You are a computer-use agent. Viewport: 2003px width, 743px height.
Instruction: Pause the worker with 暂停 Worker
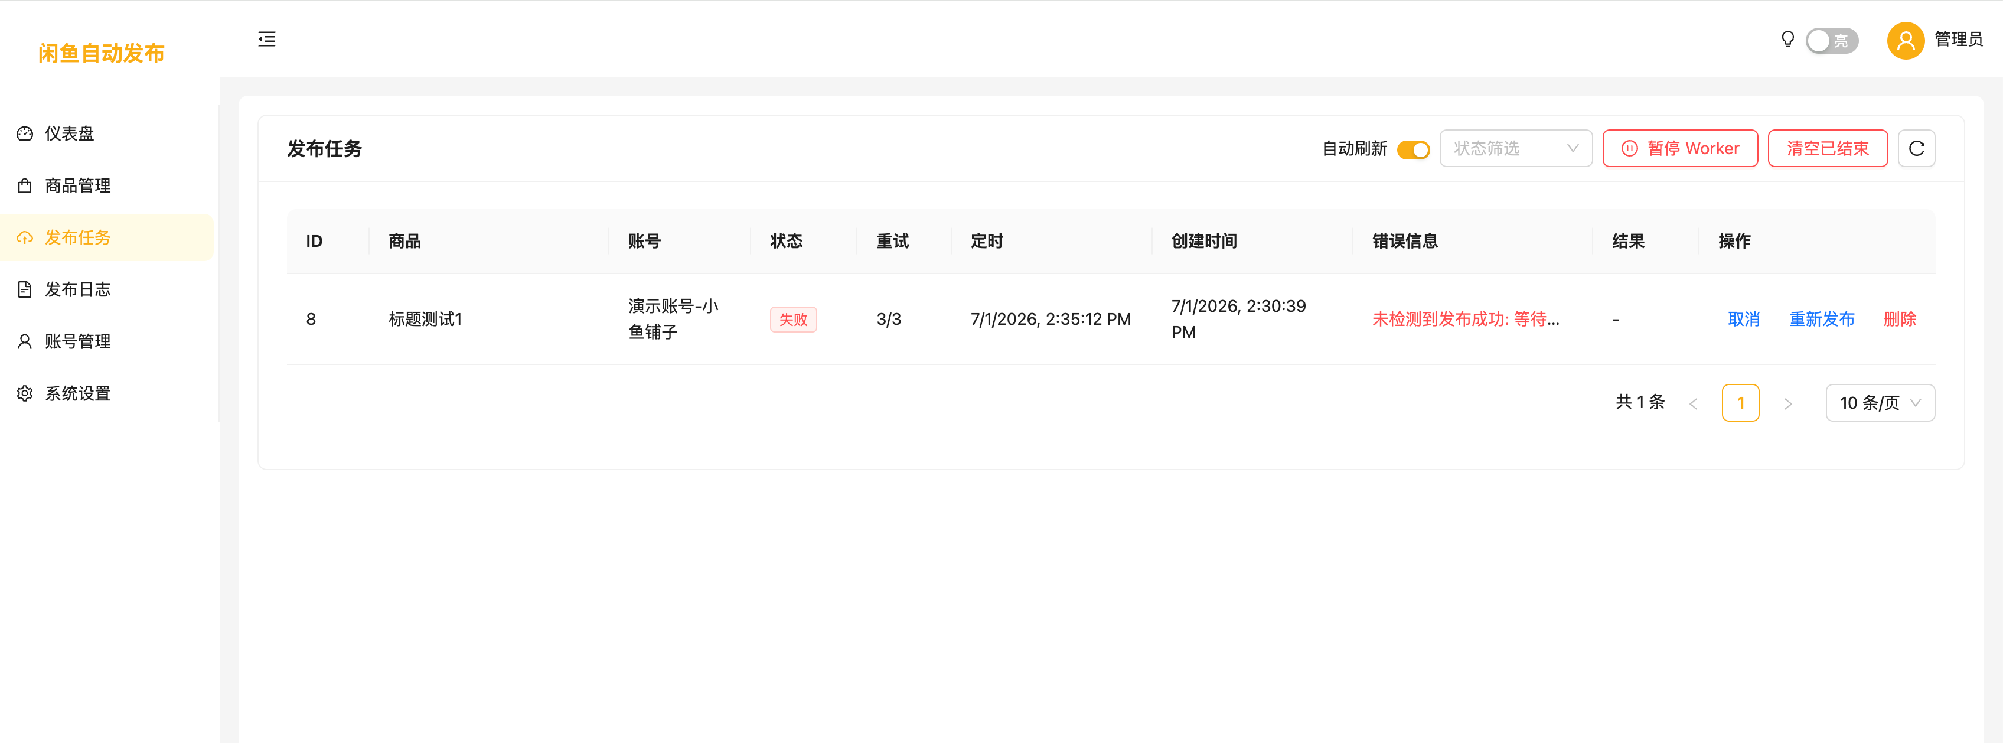pyautogui.click(x=1679, y=149)
